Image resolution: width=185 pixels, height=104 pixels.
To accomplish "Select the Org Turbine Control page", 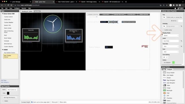I will coord(10,53).
